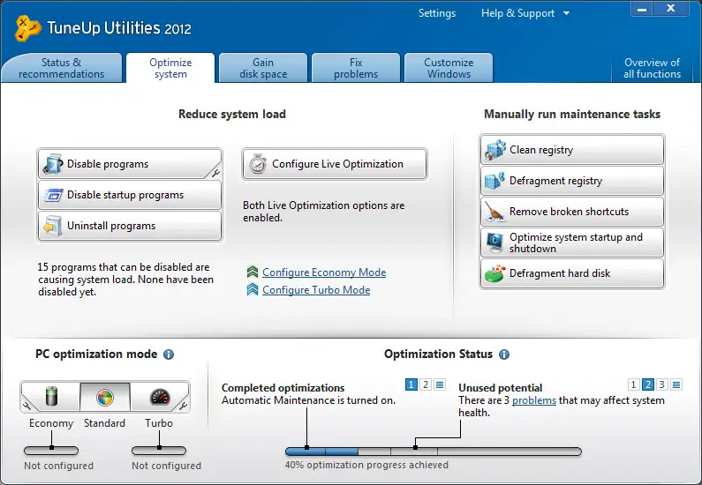This screenshot has width=702, height=485.
Task: Click the Economy Mode arrow icon
Action: tap(253, 272)
